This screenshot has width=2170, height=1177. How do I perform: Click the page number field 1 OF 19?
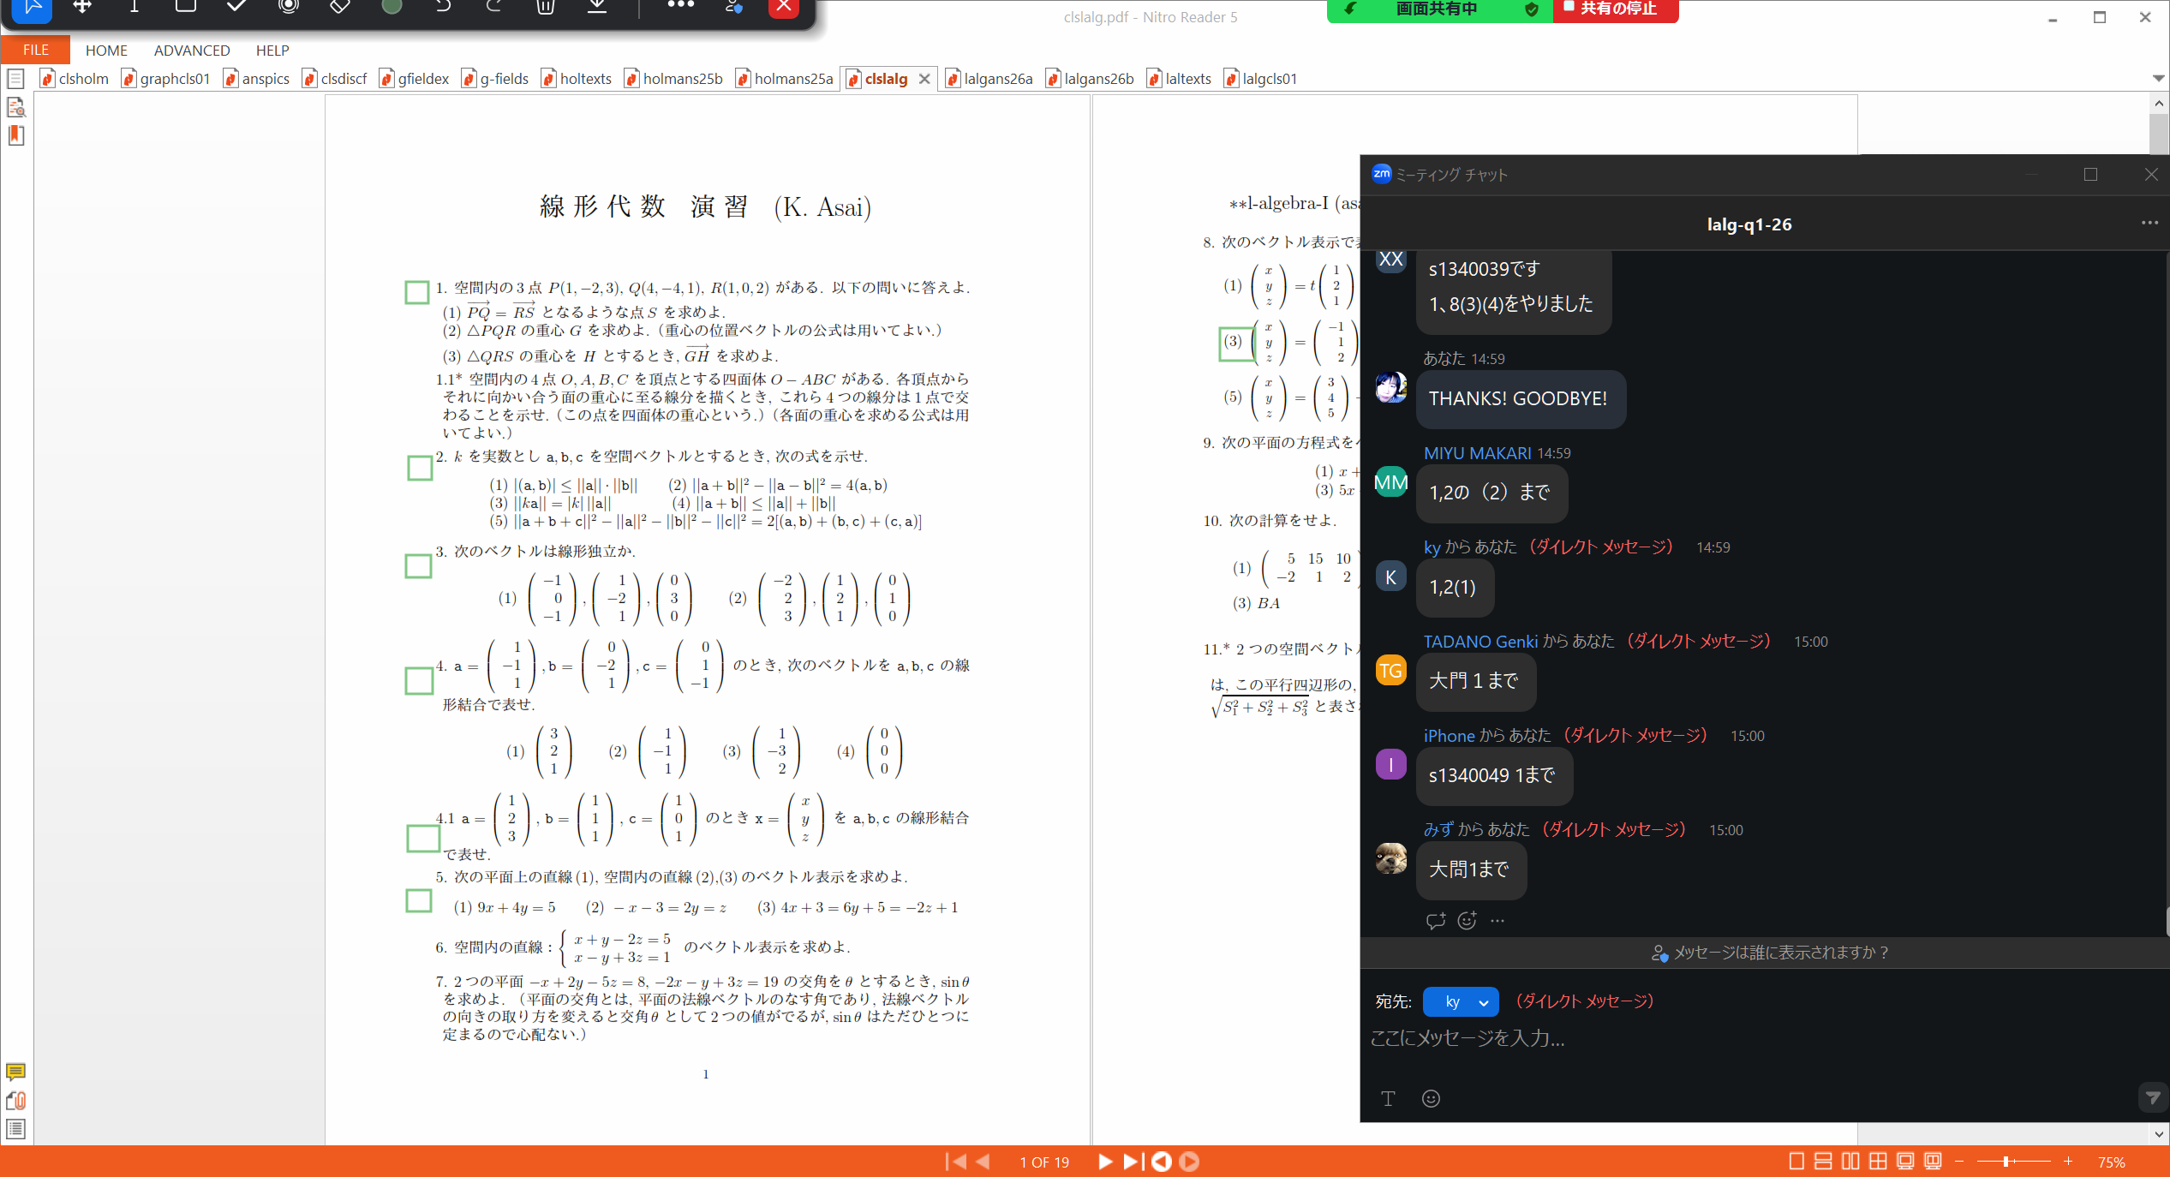tap(1044, 1162)
